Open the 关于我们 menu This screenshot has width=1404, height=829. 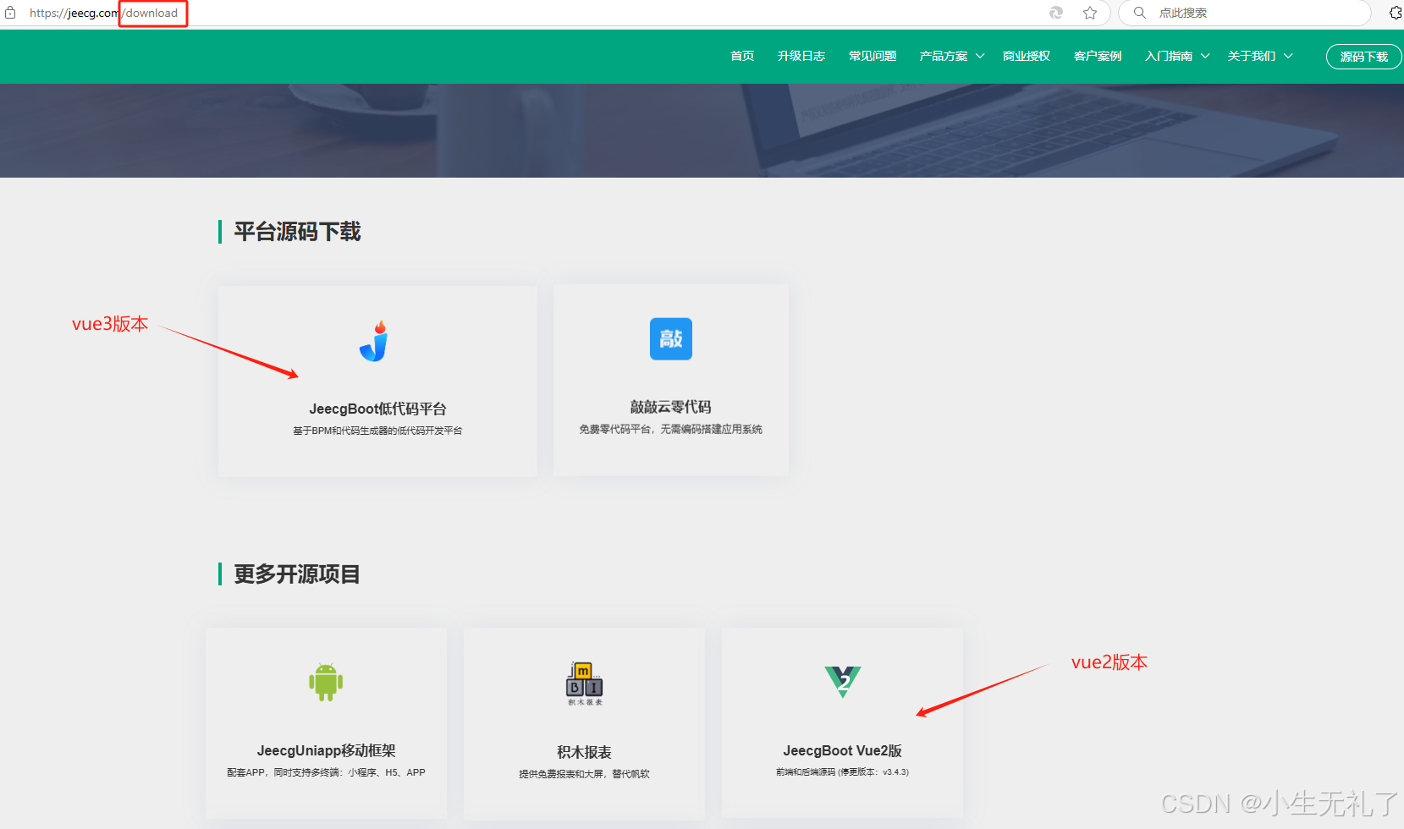(x=1252, y=56)
